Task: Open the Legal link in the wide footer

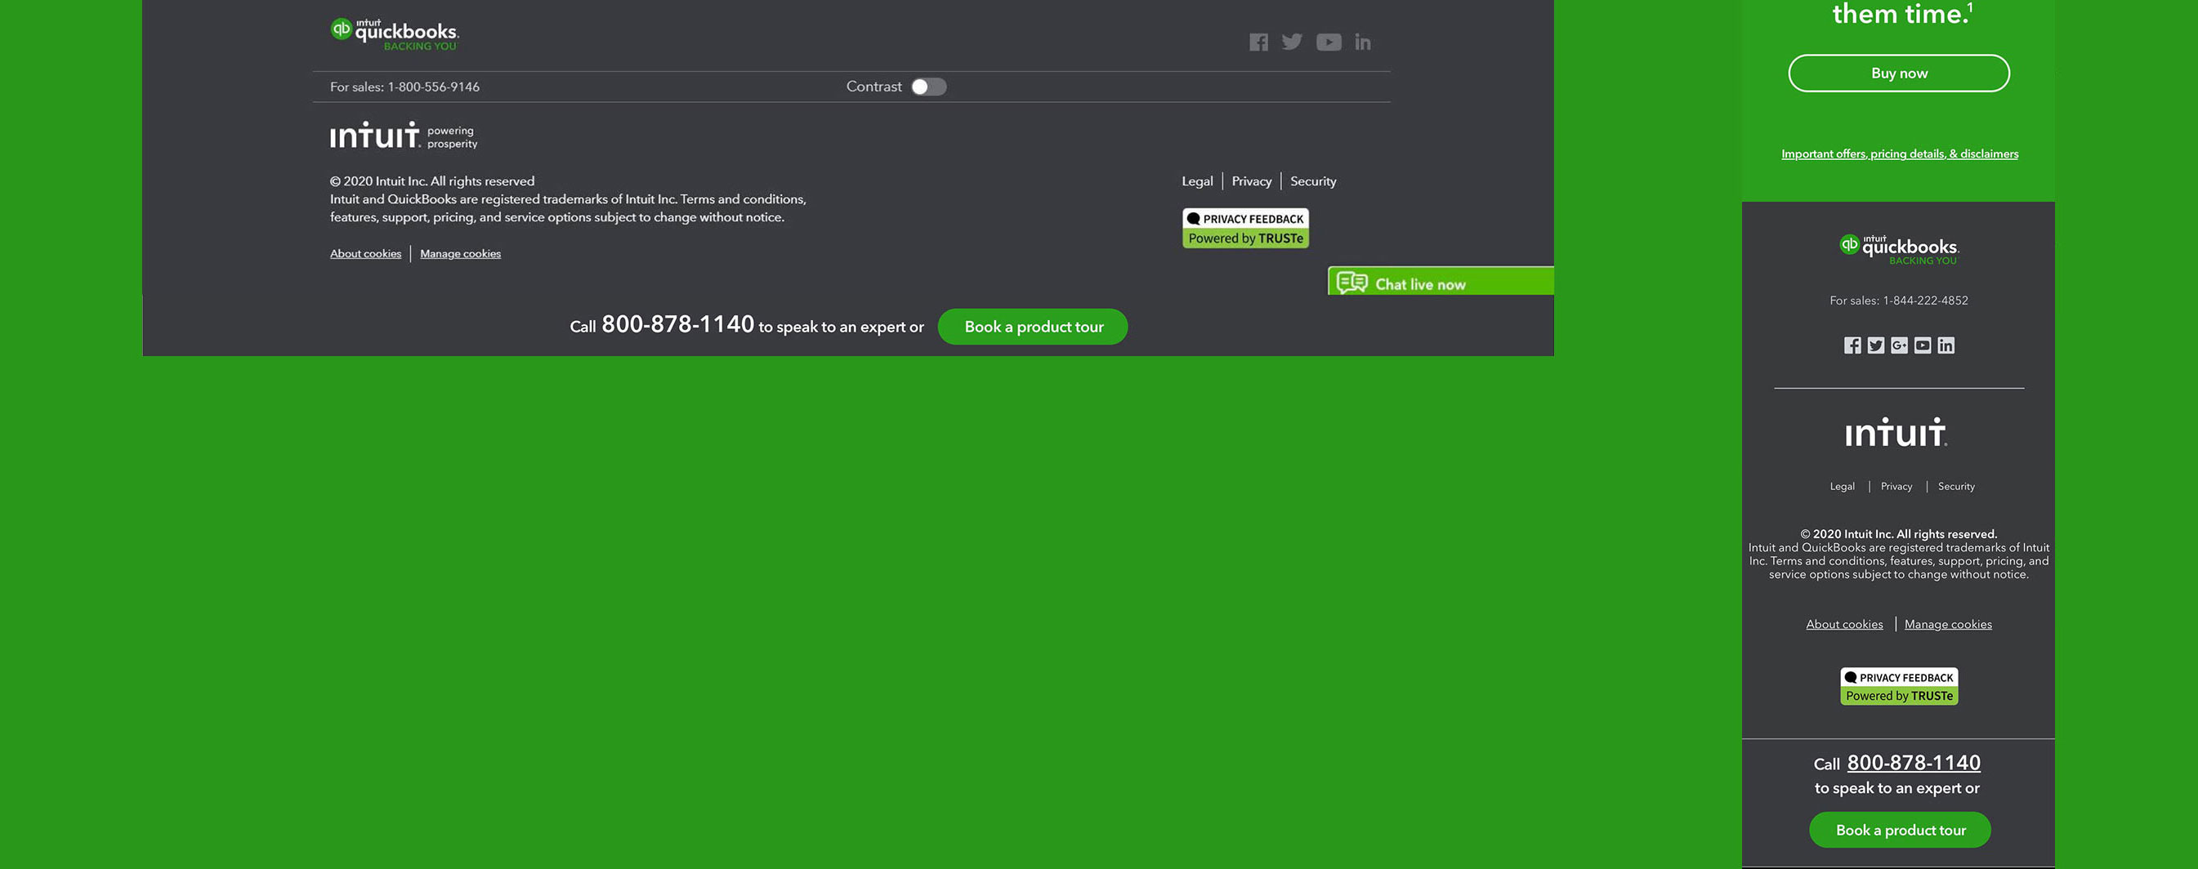Action: [1196, 181]
